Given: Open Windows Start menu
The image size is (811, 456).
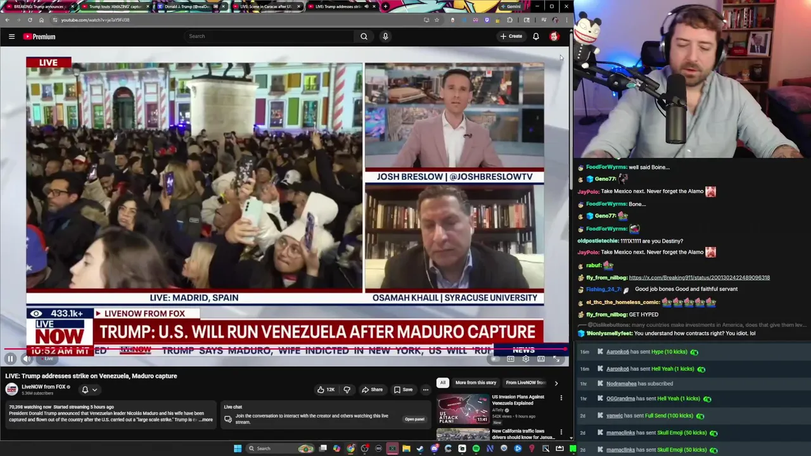Looking at the screenshot, I should pos(238,448).
